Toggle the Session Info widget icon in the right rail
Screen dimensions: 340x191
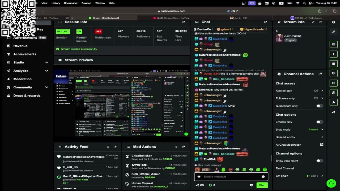click(334, 83)
